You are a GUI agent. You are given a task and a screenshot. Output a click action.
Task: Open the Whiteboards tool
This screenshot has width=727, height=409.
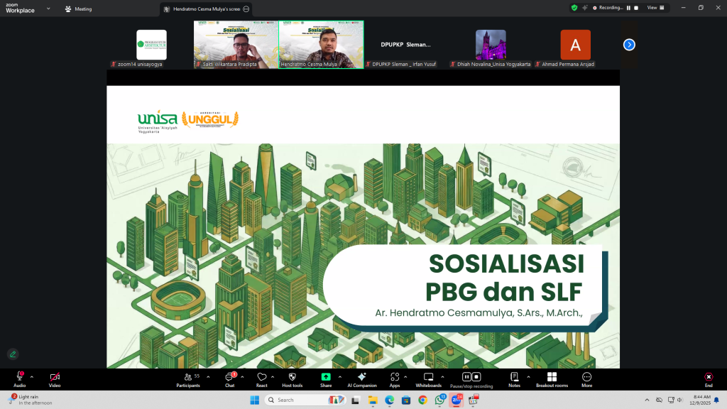click(428, 378)
